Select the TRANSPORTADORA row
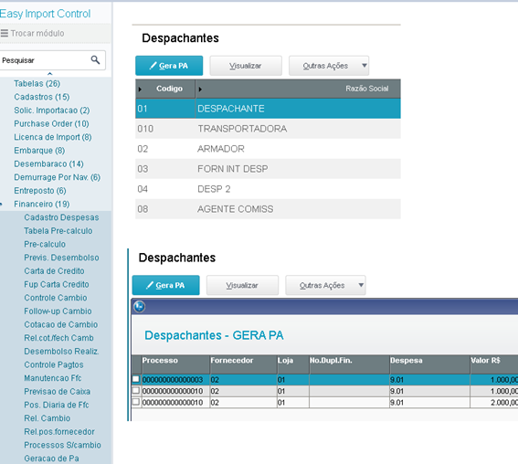Screen dimensions: 518x464 (x=268, y=129)
